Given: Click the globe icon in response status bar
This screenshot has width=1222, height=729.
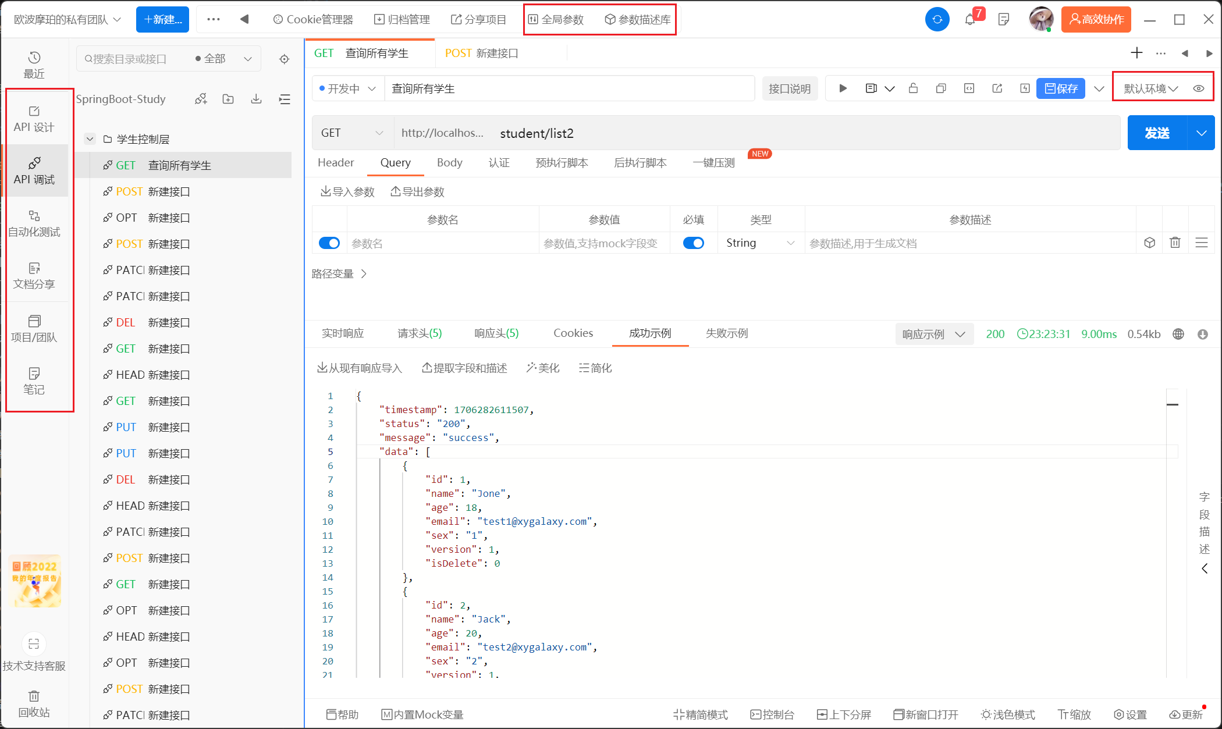Looking at the screenshot, I should tap(1178, 334).
